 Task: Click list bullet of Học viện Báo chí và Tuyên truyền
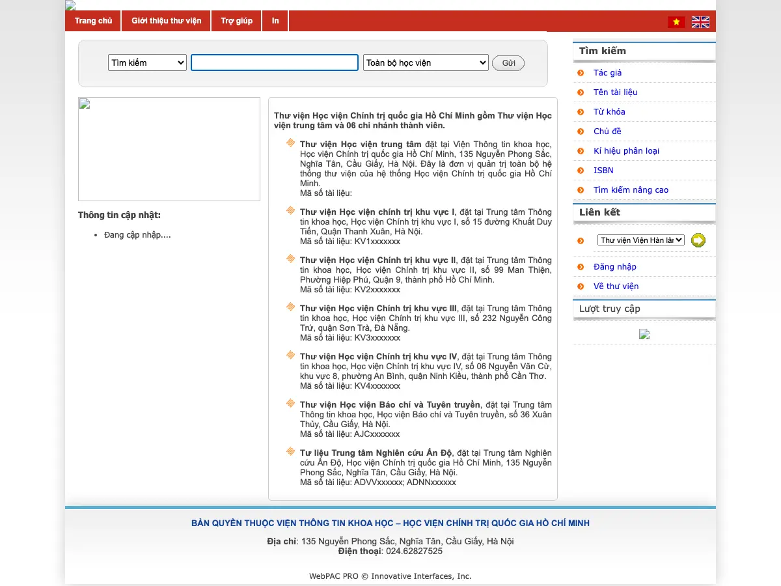point(291,403)
